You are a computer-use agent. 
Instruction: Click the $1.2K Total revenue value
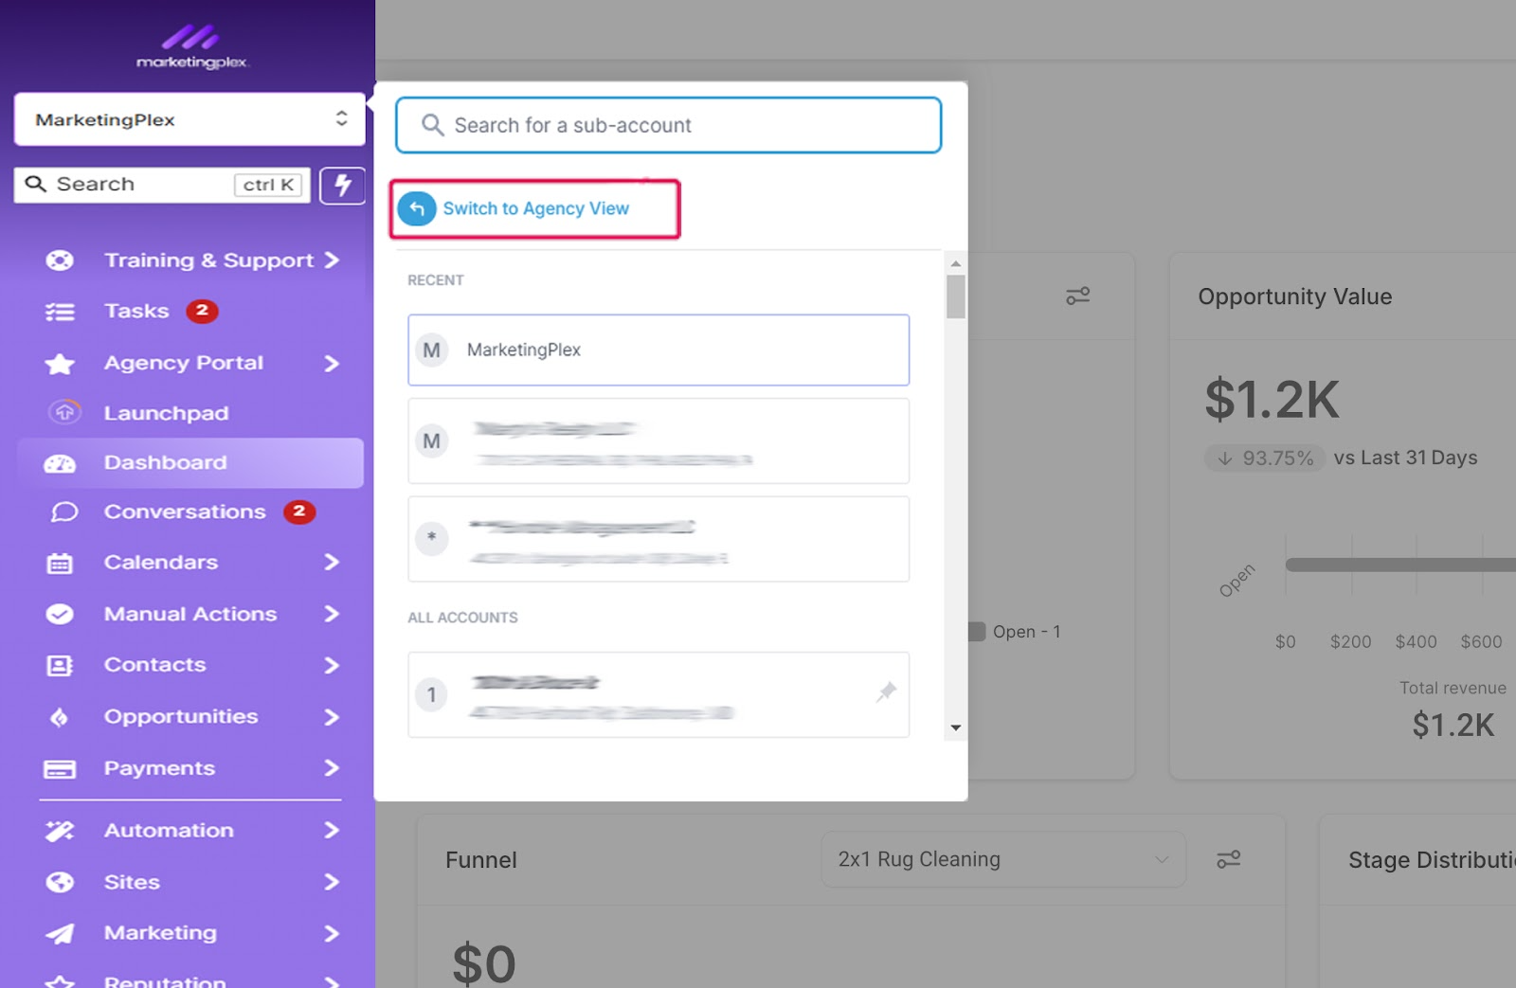[1453, 726]
